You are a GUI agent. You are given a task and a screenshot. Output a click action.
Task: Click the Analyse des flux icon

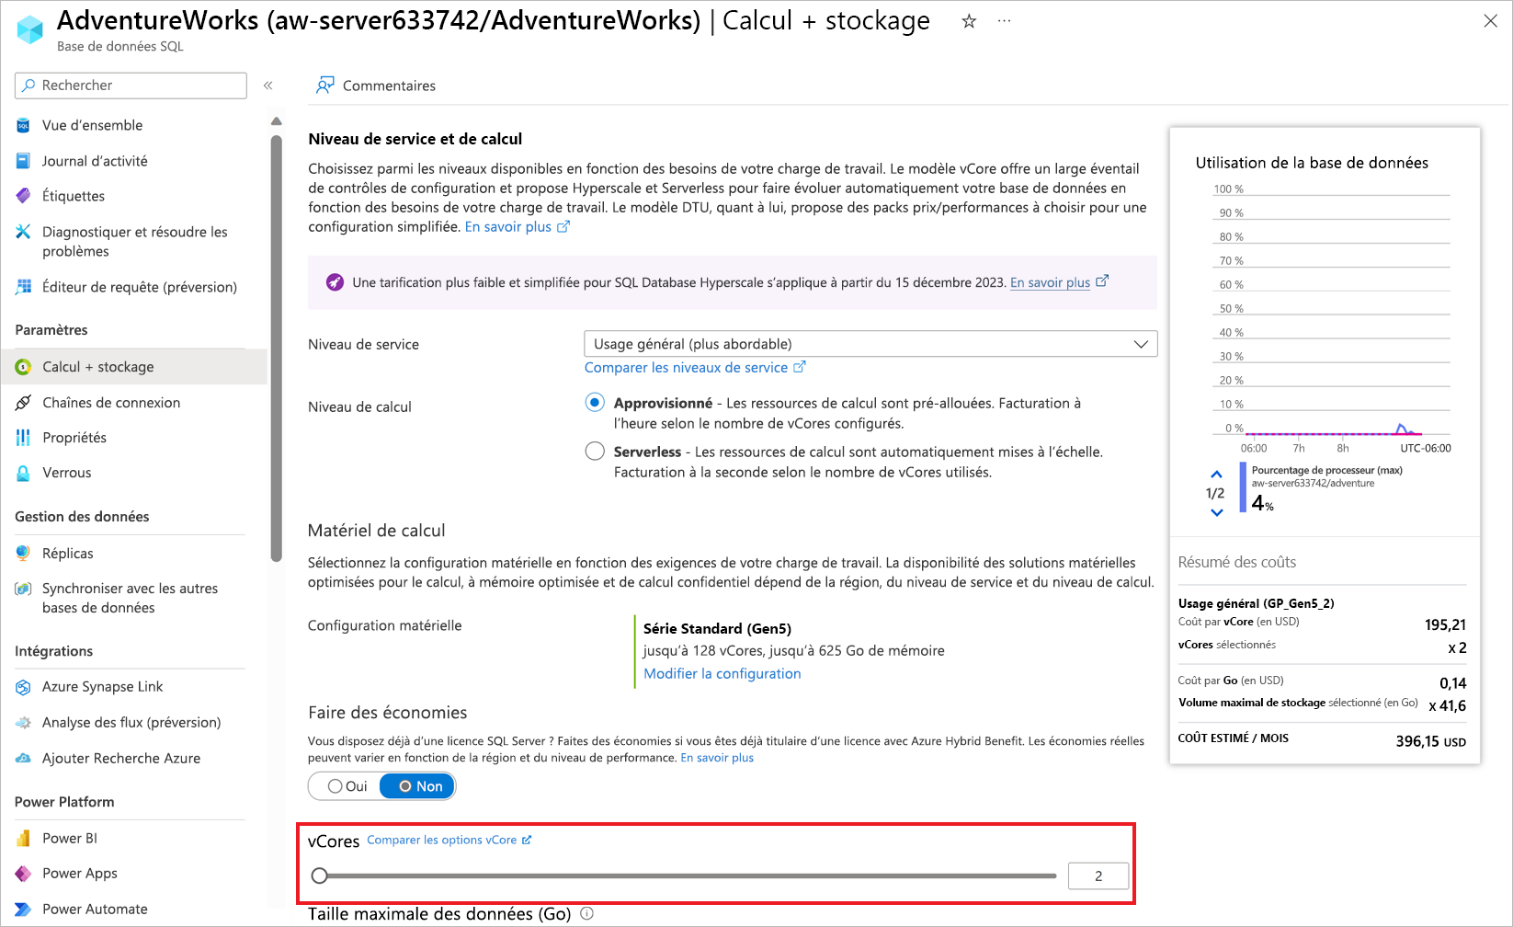[x=24, y=723]
